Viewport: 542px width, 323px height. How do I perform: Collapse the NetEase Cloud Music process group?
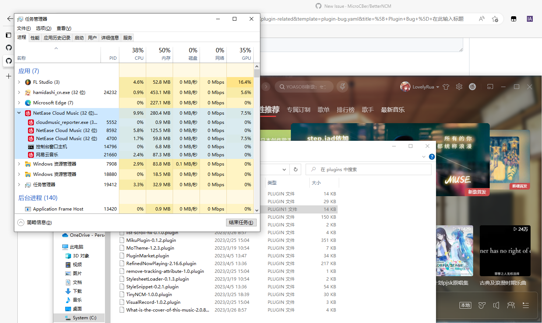(19, 113)
